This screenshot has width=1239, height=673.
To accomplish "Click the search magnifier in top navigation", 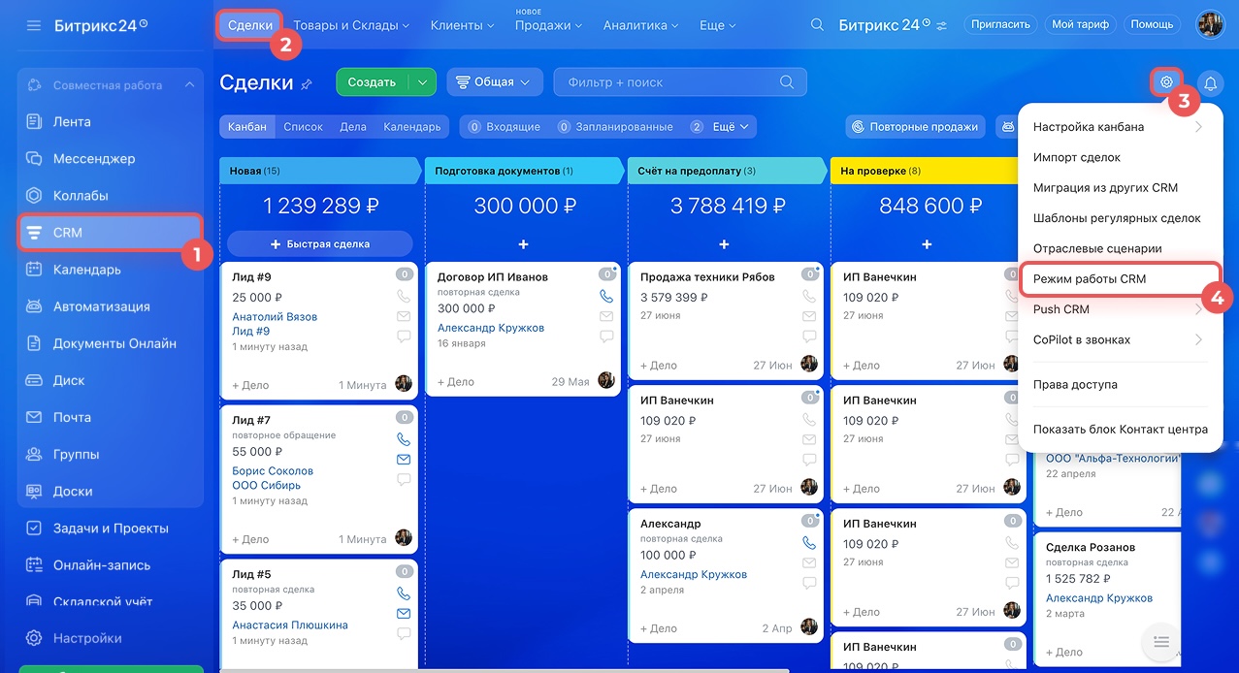I will coord(818,25).
